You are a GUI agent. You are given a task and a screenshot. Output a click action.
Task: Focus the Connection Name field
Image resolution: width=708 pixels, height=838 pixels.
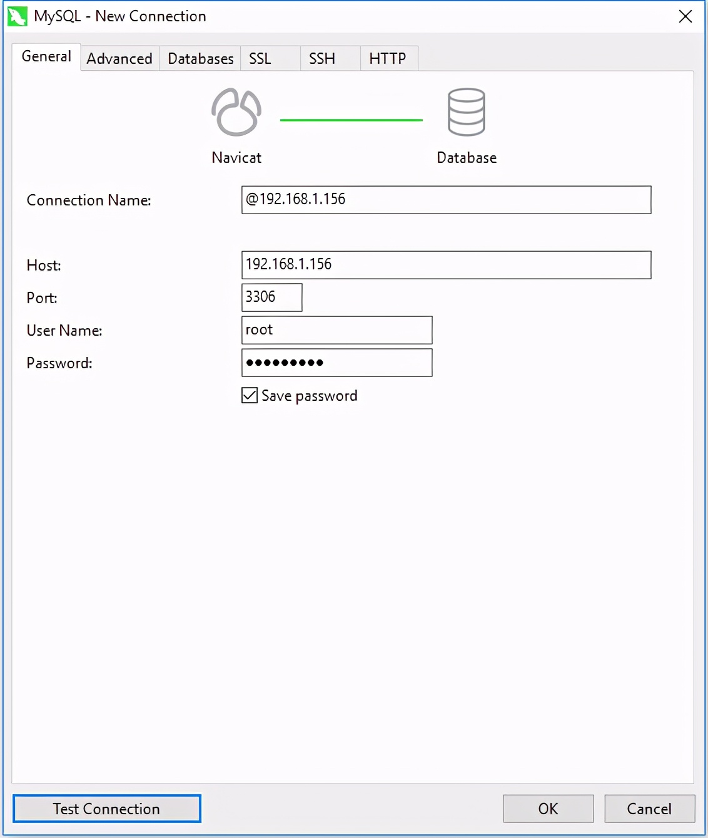pyautogui.click(x=447, y=200)
